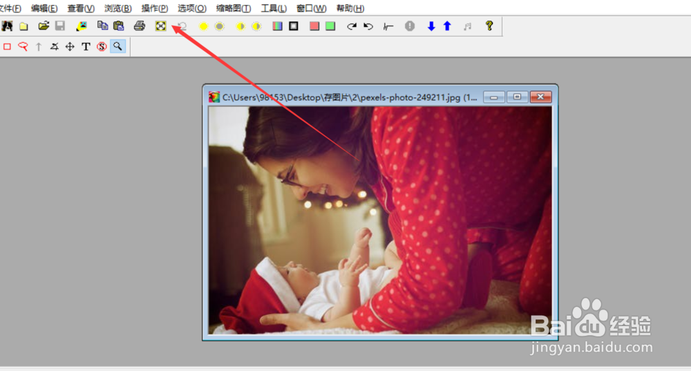691x371 pixels.
Task: Select the crossed-line straighten tool
Action: [54, 46]
